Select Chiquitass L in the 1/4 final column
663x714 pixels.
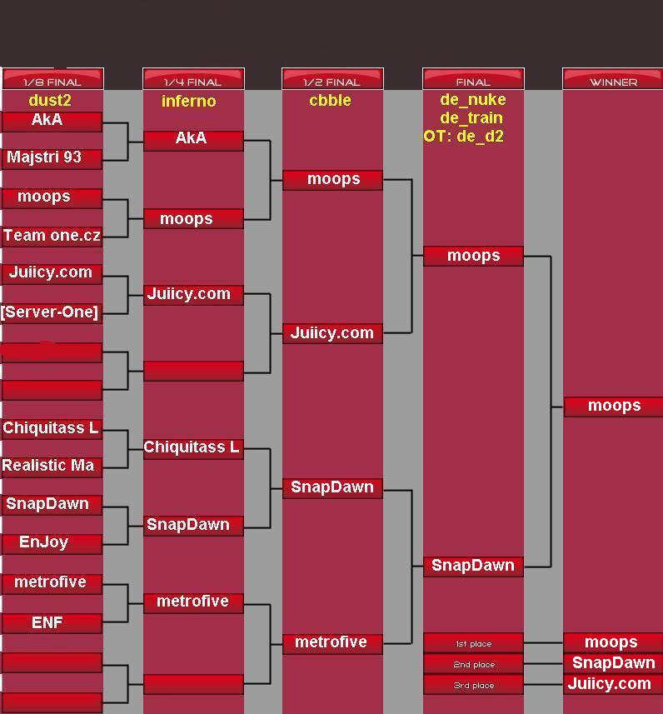(193, 449)
